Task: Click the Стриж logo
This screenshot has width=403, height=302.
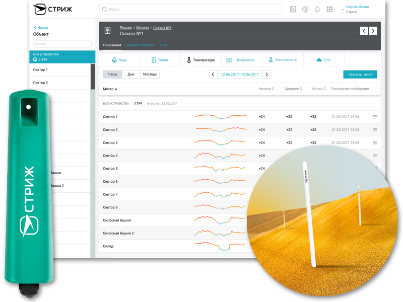Action: (x=53, y=9)
